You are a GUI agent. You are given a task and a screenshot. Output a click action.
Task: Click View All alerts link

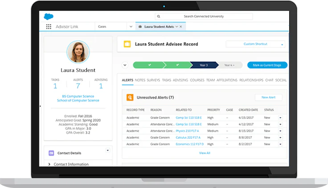pos(205,153)
